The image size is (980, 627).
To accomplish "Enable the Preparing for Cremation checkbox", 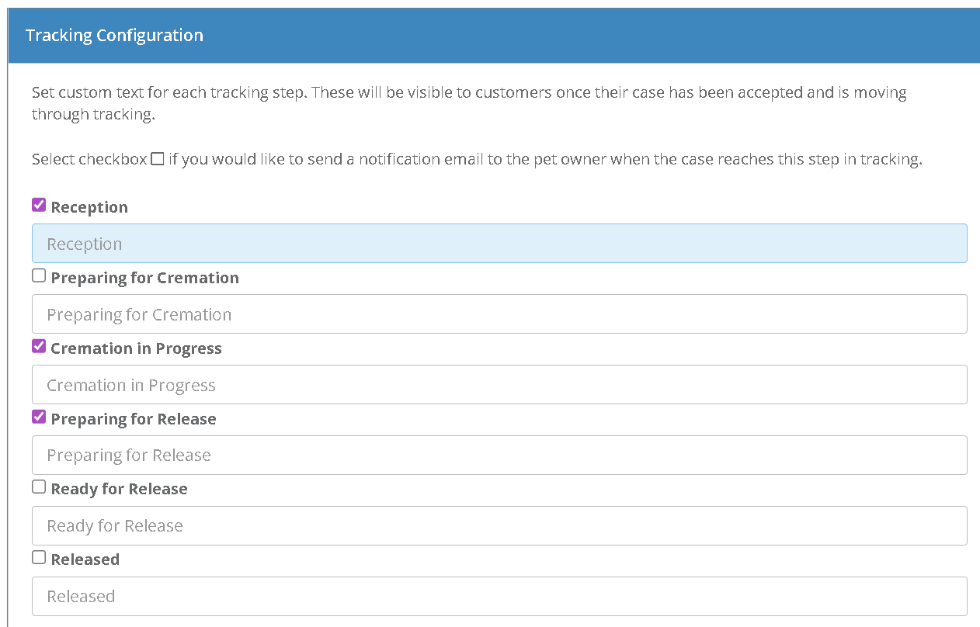I will [39, 276].
